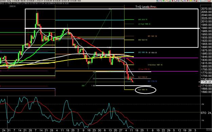The height and width of the screenshot is (132, 212).
Task: Click date label 23 on time axis
Action: pyautogui.click(x=94, y=130)
